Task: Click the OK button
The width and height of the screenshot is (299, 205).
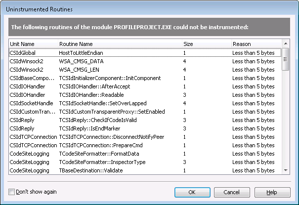Action: pos(192,192)
